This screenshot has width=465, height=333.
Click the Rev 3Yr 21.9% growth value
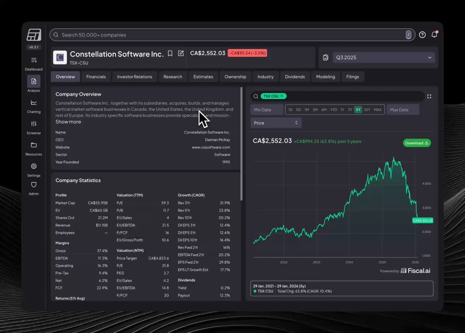coord(225,203)
